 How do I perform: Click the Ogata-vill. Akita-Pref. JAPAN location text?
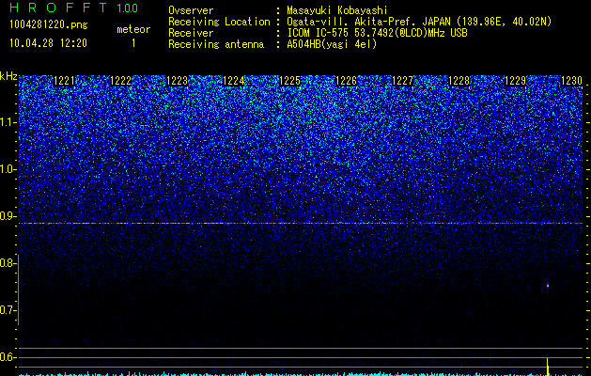click(x=419, y=22)
